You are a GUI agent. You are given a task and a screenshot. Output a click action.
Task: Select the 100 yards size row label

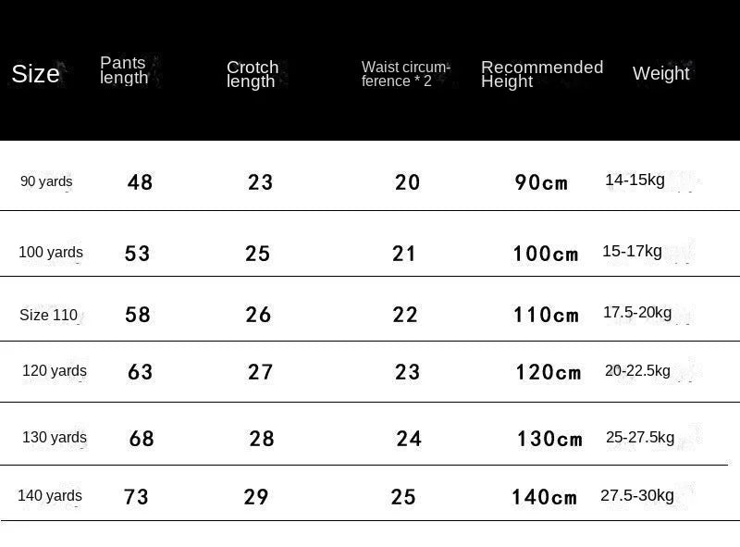pos(51,252)
